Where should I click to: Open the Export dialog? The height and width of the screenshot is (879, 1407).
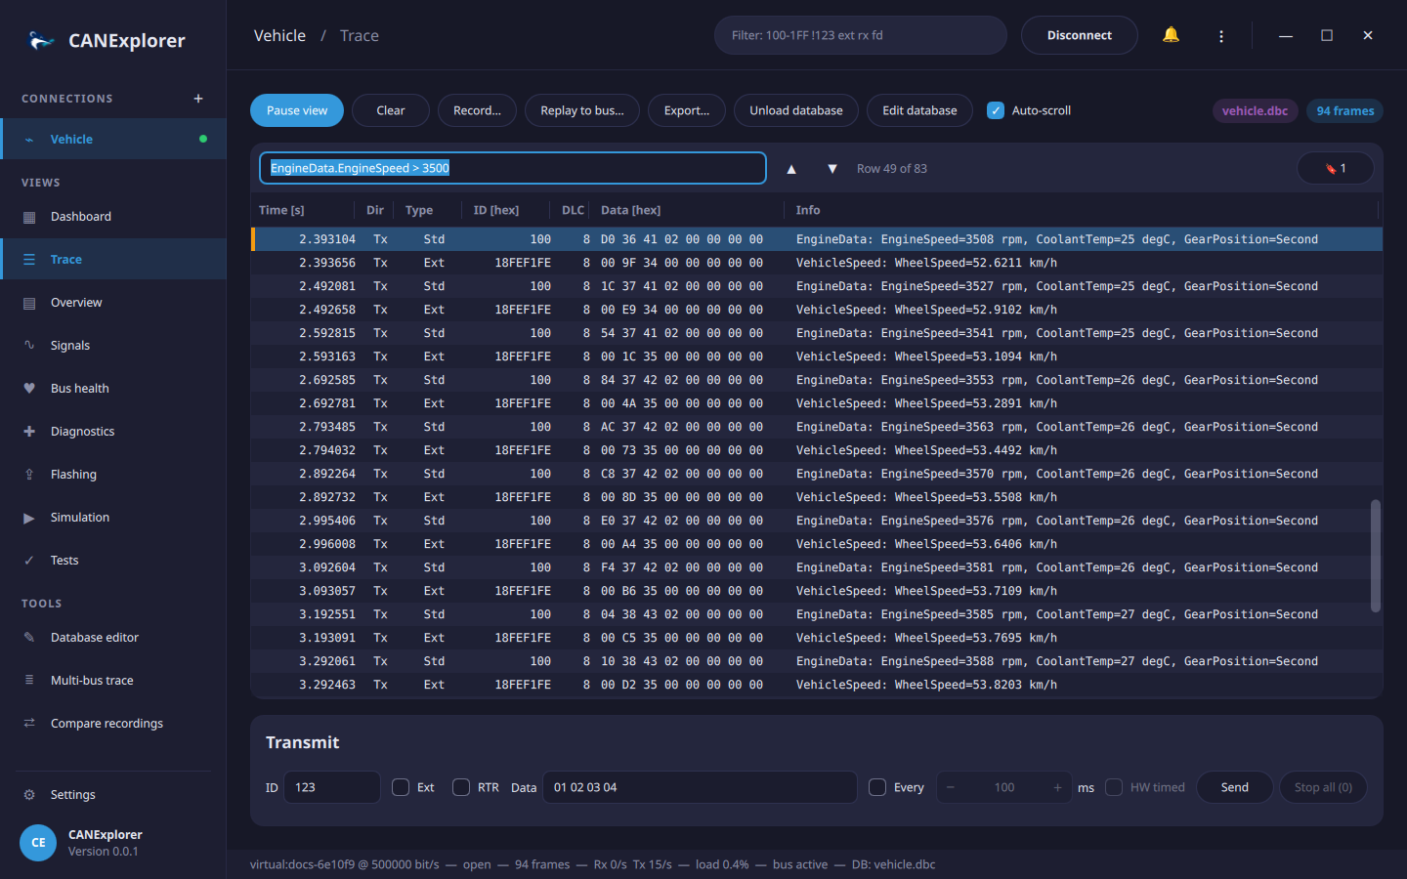(687, 110)
